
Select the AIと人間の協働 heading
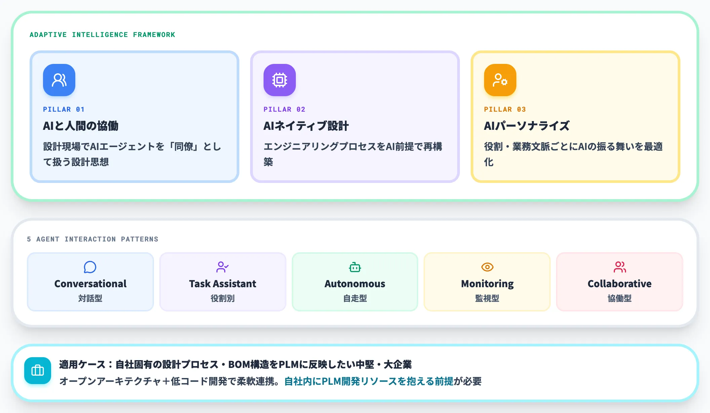pyautogui.click(x=81, y=126)
